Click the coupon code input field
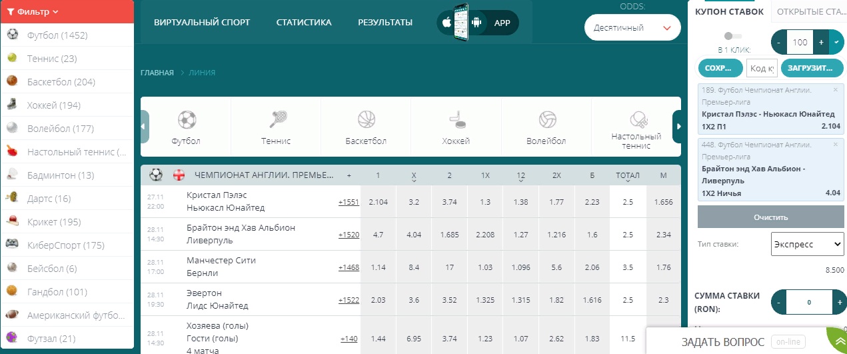The height and width of the screenshot is (354, 847). 761,68
